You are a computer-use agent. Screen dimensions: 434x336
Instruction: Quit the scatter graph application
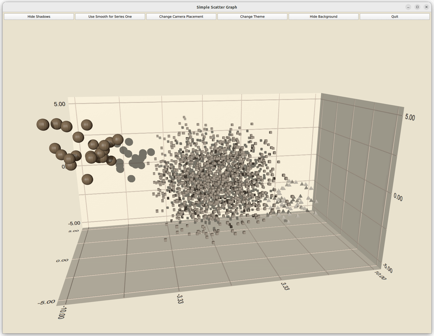pyautogui.click(x=394, y=17)
